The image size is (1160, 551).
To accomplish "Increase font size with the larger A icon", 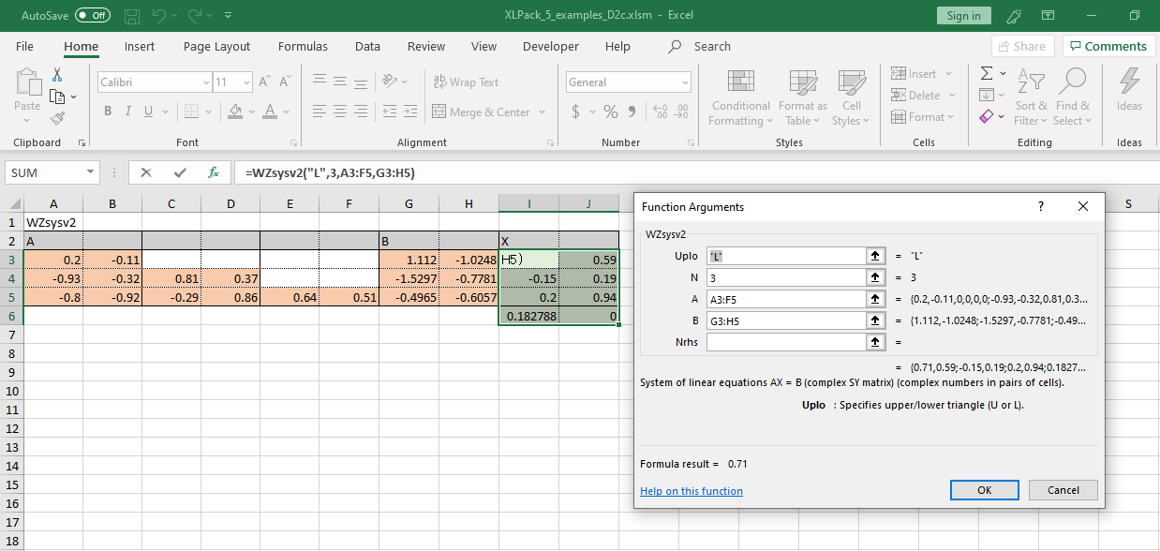I will click(x=264, y=82).
